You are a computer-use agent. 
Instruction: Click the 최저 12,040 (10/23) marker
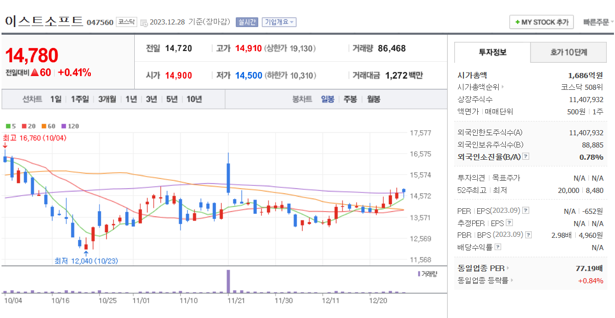coord(86,261)
